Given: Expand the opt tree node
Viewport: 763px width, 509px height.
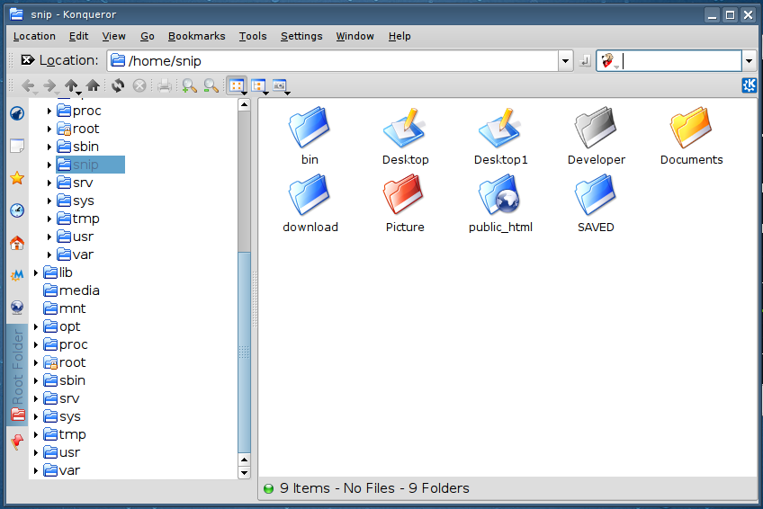Looking at the screenshot, I should (x=35, y=326).
